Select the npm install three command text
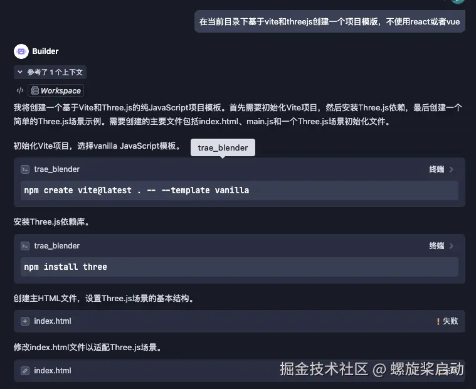This screenshot has width=476, height=389. (66, 267)
